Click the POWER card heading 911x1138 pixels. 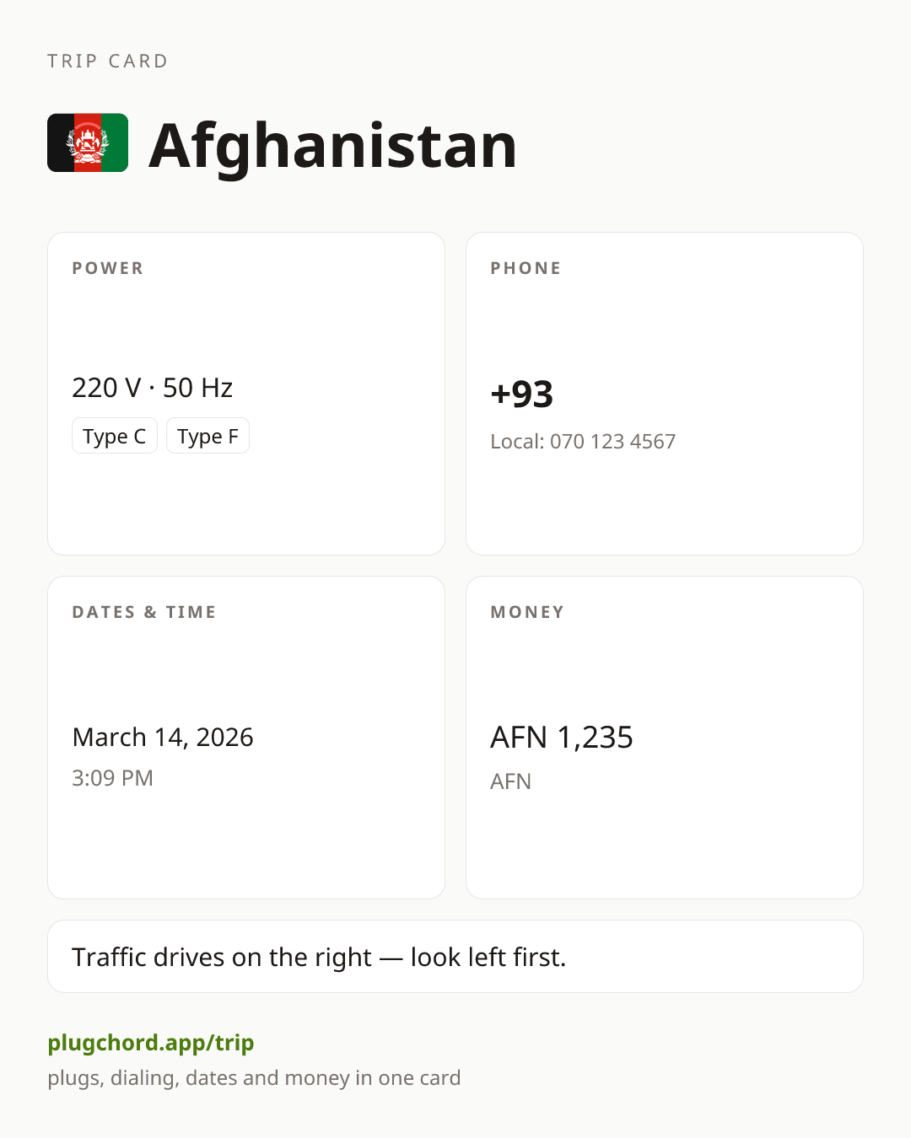pyautogui.click(x=108, y=268)
